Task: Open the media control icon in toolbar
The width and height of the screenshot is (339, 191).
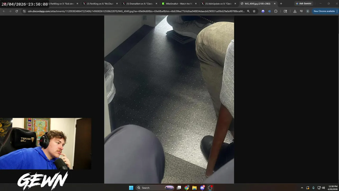Action: [301, 11]
